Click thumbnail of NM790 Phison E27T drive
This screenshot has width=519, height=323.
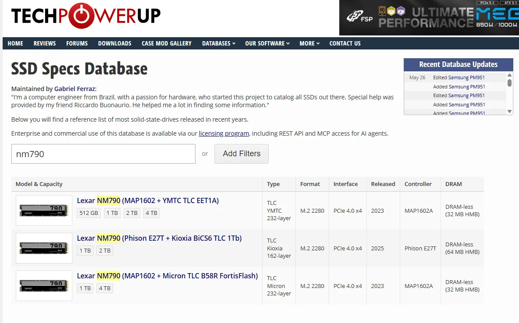(44, 248)
